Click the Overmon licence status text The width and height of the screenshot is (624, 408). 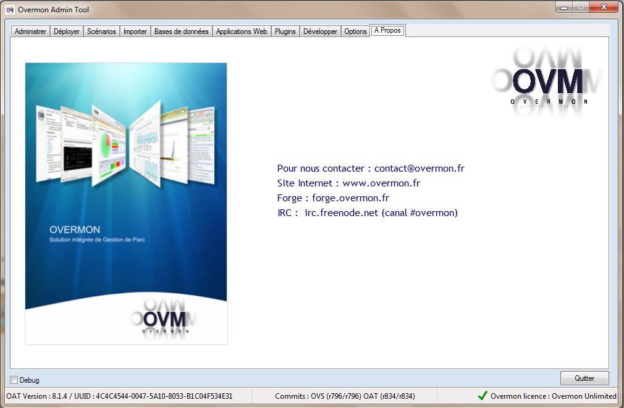click(554, 396)
